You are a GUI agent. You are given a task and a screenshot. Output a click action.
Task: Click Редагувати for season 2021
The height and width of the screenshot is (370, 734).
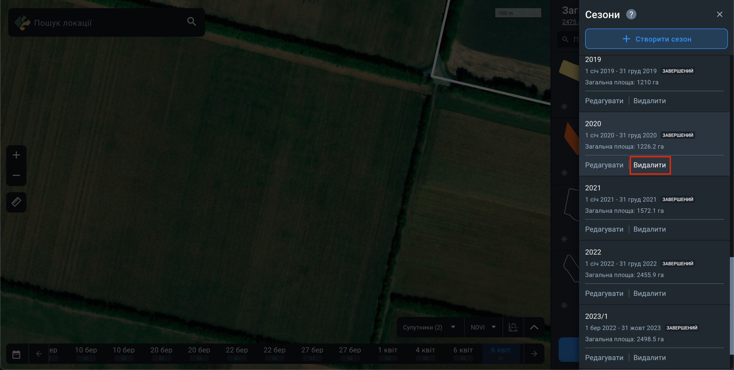[x=604, y=229]
